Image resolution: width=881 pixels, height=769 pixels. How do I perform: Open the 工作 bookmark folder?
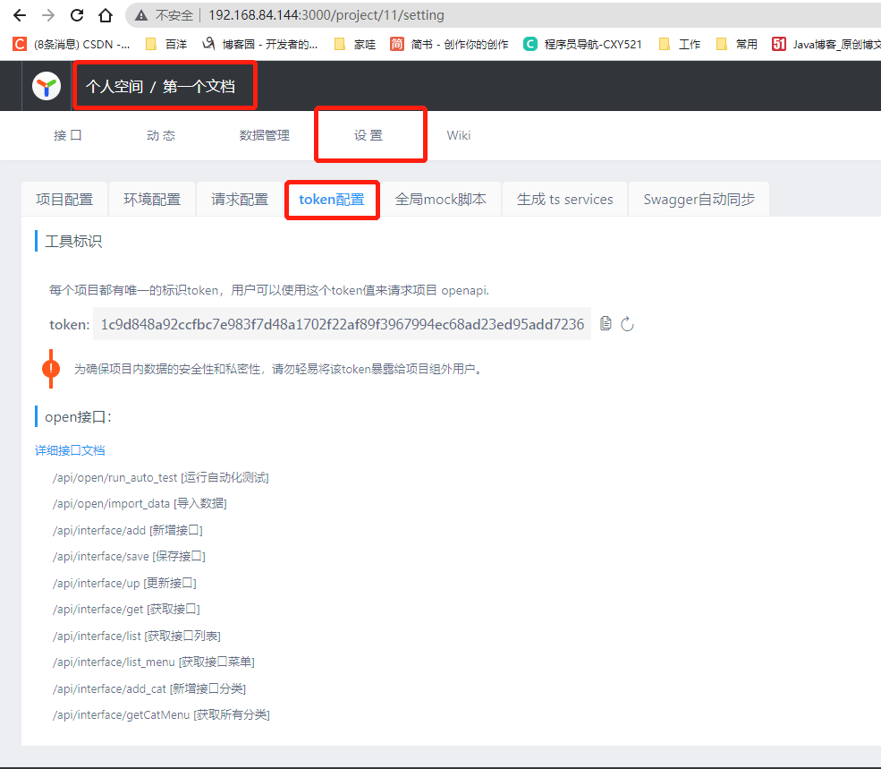(x=679, y=44)
